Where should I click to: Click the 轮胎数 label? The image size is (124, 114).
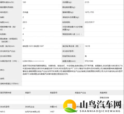[3, 34]
